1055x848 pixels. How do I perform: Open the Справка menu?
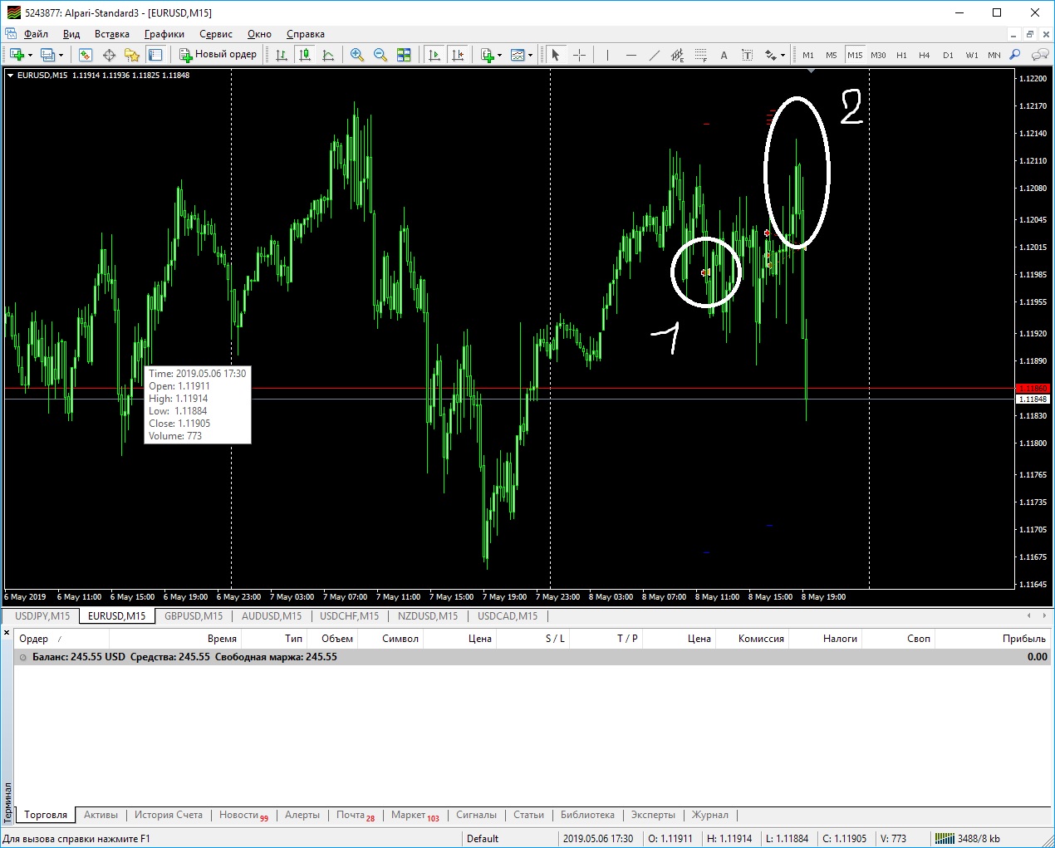tap(306, 34)
